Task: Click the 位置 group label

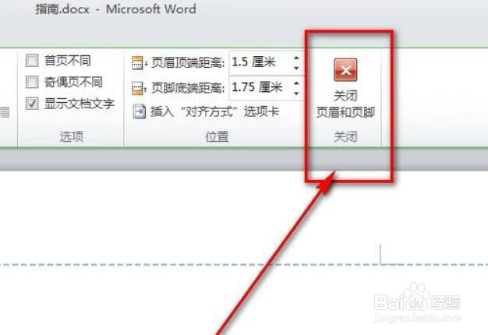Action: [x=217, y=136]
